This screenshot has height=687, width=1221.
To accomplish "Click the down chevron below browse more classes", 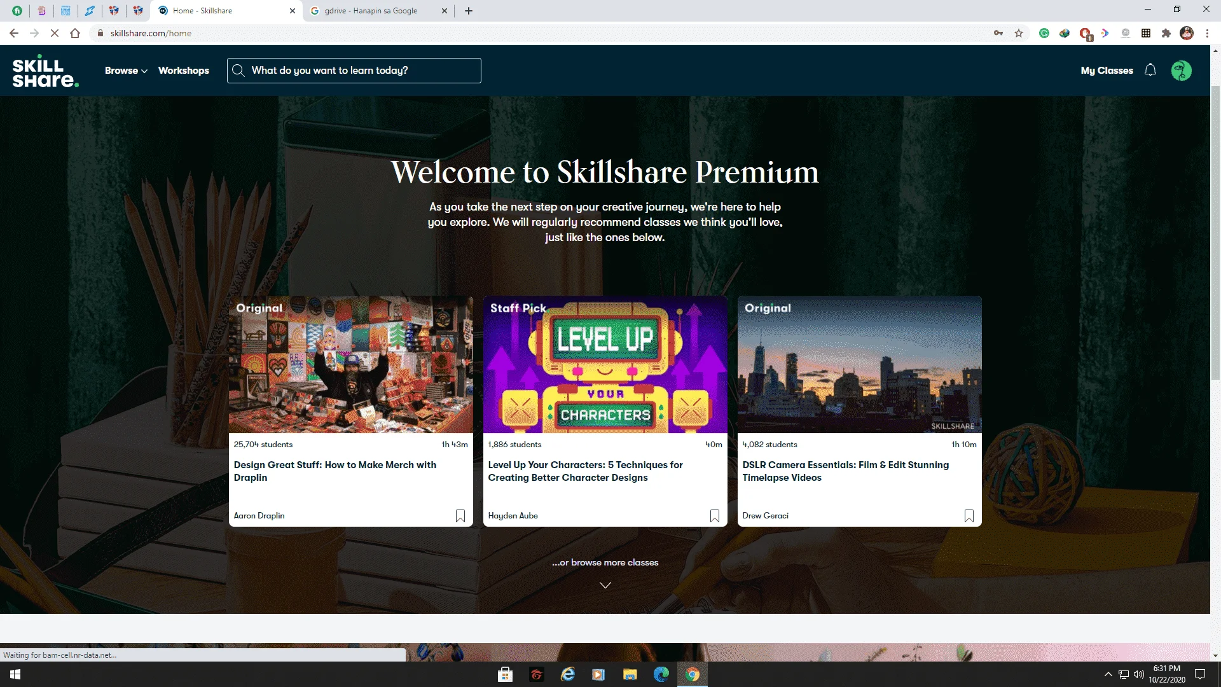I will pos(605,585).
